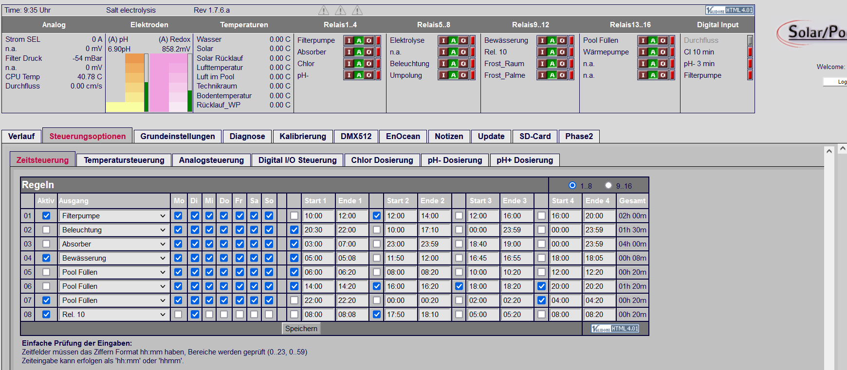Viewport: 847px width, 370px height.
Task: Select the 9..16 rules radio button
Action: (608, 185)
